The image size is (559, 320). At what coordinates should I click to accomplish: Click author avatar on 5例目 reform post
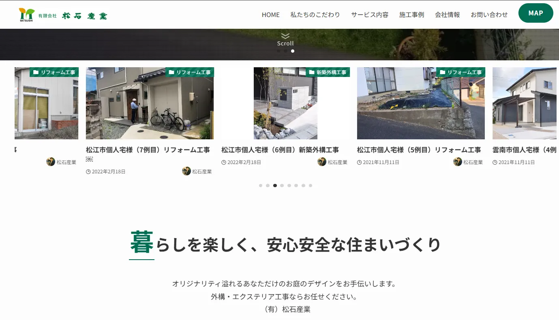(458, 162)
